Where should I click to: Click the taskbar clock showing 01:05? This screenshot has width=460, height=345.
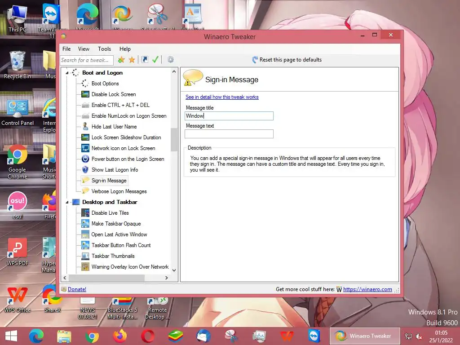tap(441, 336)
